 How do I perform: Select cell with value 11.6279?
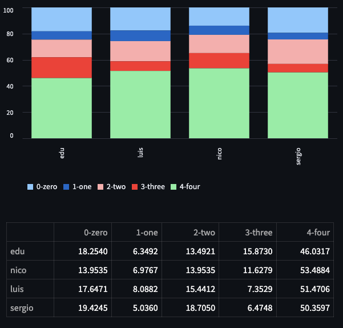[x=248, y=270]
